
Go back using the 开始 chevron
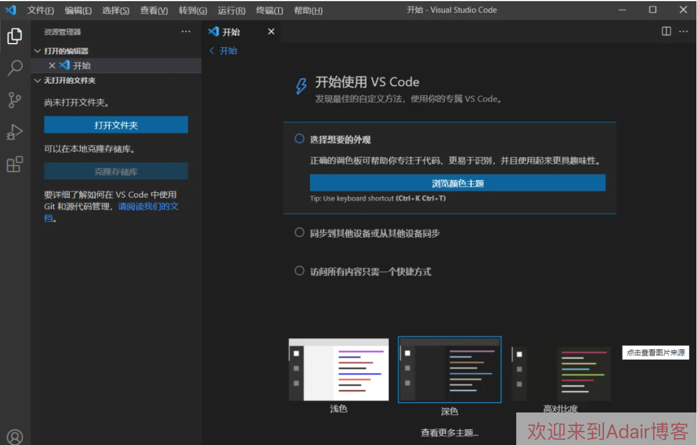(212, 51)
